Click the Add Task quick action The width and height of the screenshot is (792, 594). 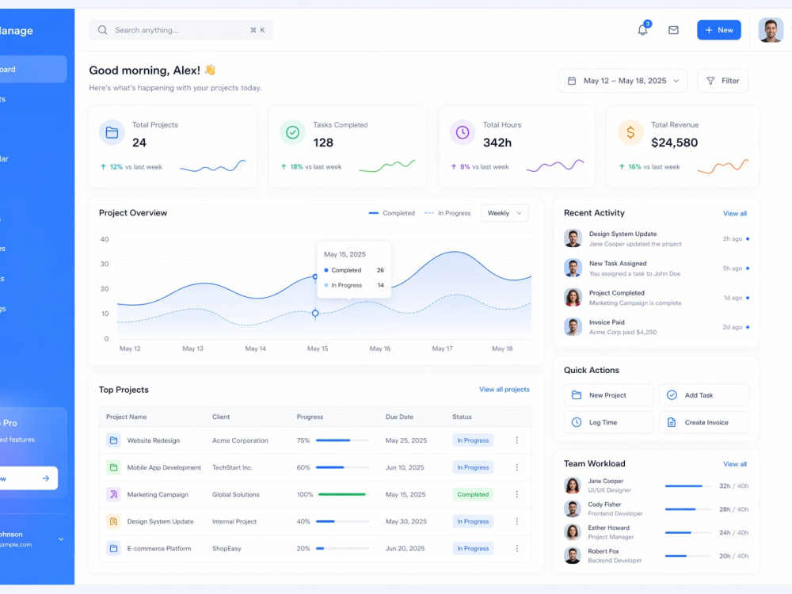pyautogui.click(x=703, y=395)
